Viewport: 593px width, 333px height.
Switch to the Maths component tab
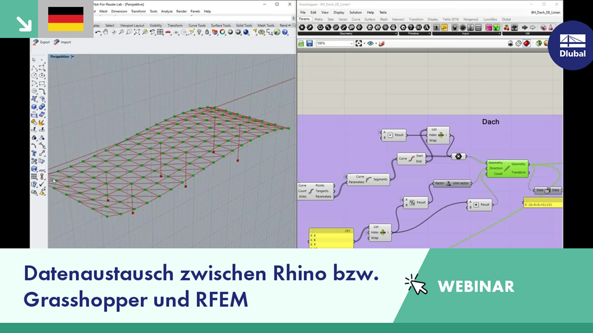coord(319,19)
